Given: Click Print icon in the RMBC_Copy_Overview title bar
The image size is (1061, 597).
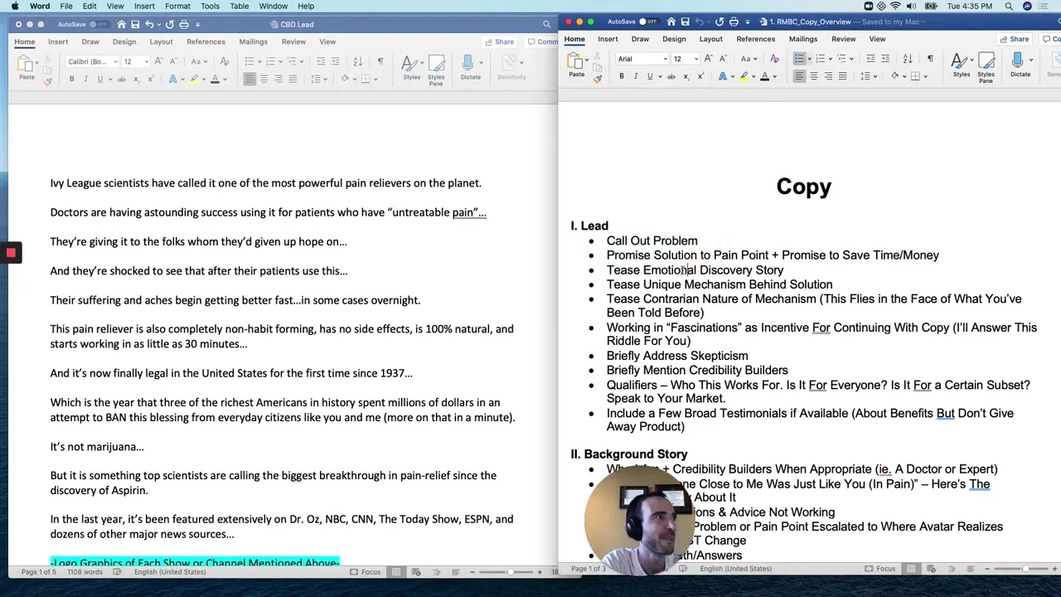Looking at the screenshot, I should coord(734,22).
